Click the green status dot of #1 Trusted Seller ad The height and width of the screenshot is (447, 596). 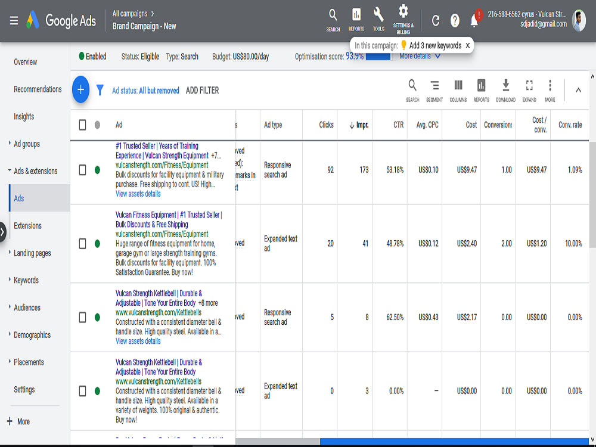coord(97,170)
